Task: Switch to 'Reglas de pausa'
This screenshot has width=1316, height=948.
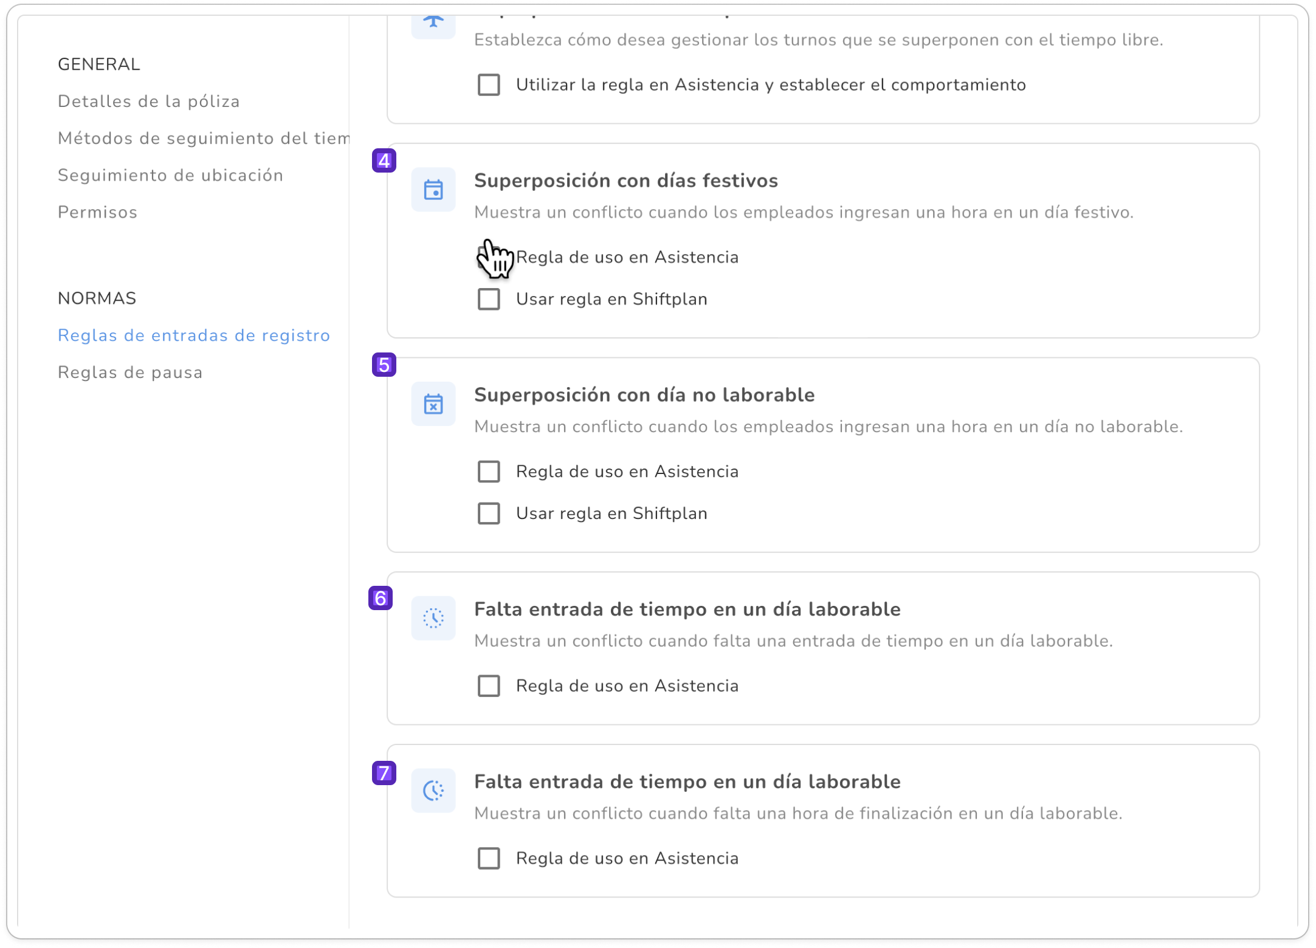Action: point(130,373)
